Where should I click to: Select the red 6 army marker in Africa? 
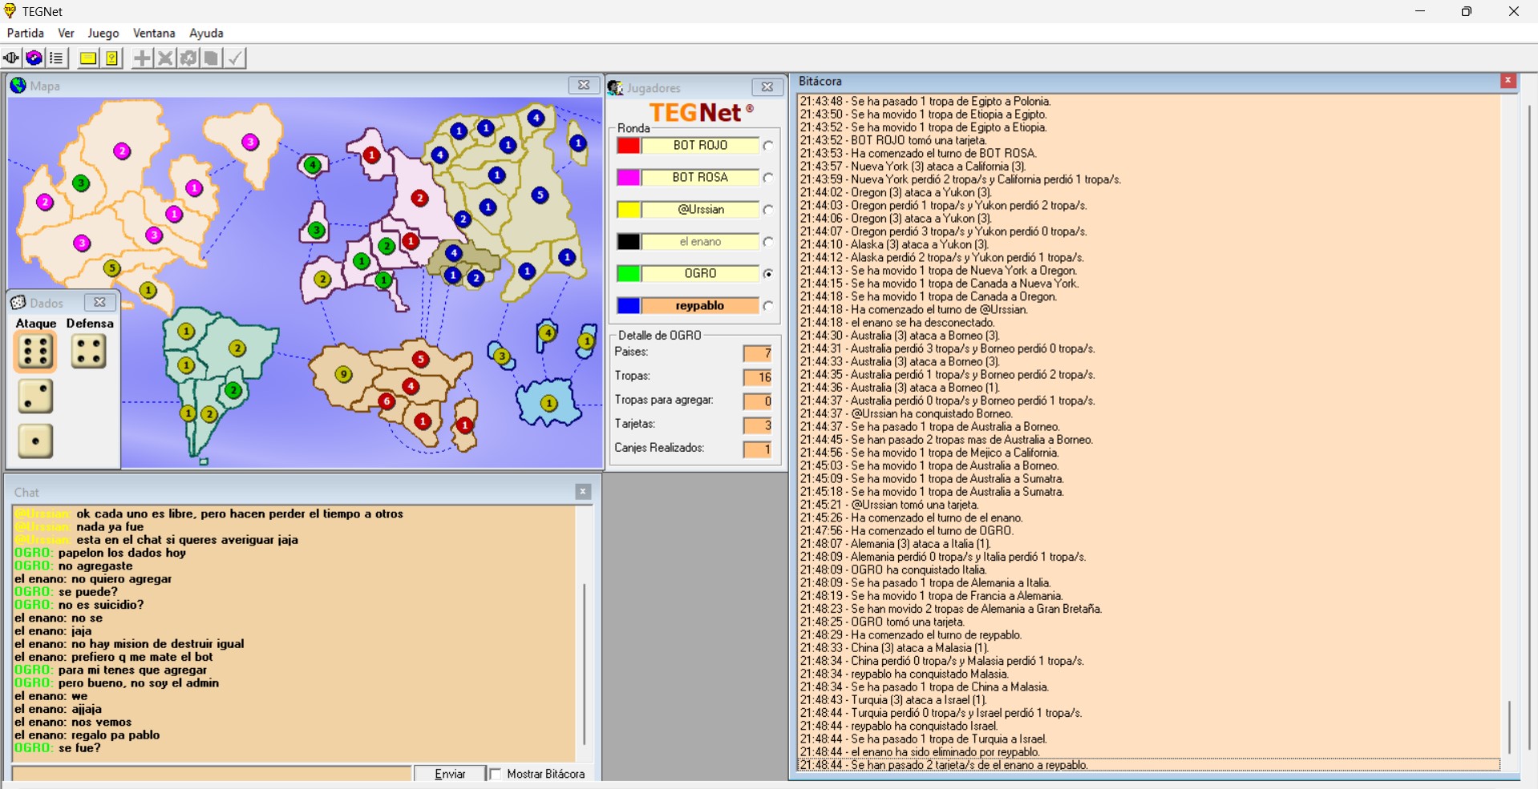387,401
